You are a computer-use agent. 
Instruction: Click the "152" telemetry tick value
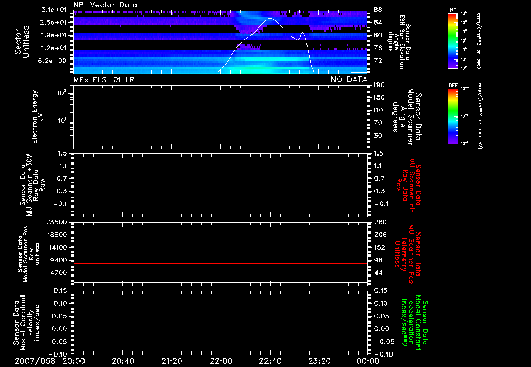click(379, 247)
